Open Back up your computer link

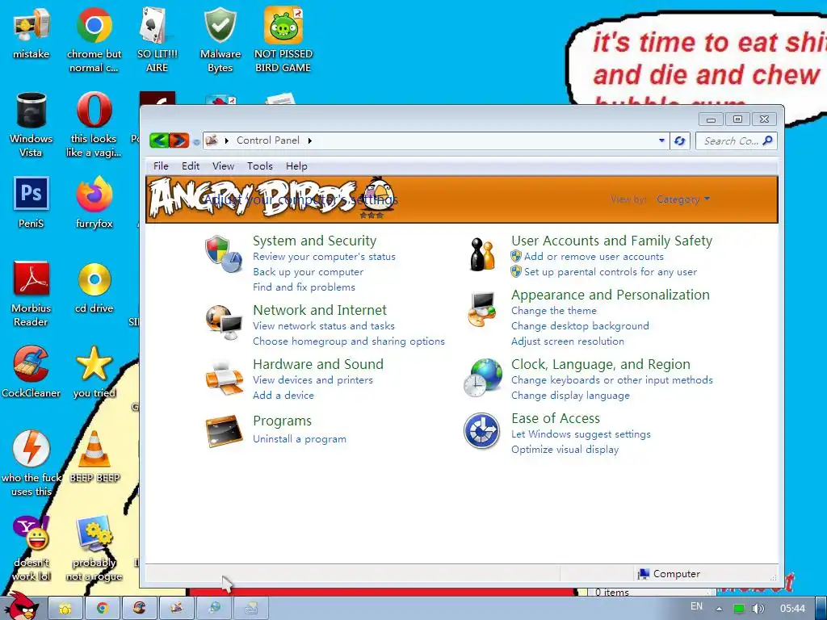[308, 272]
